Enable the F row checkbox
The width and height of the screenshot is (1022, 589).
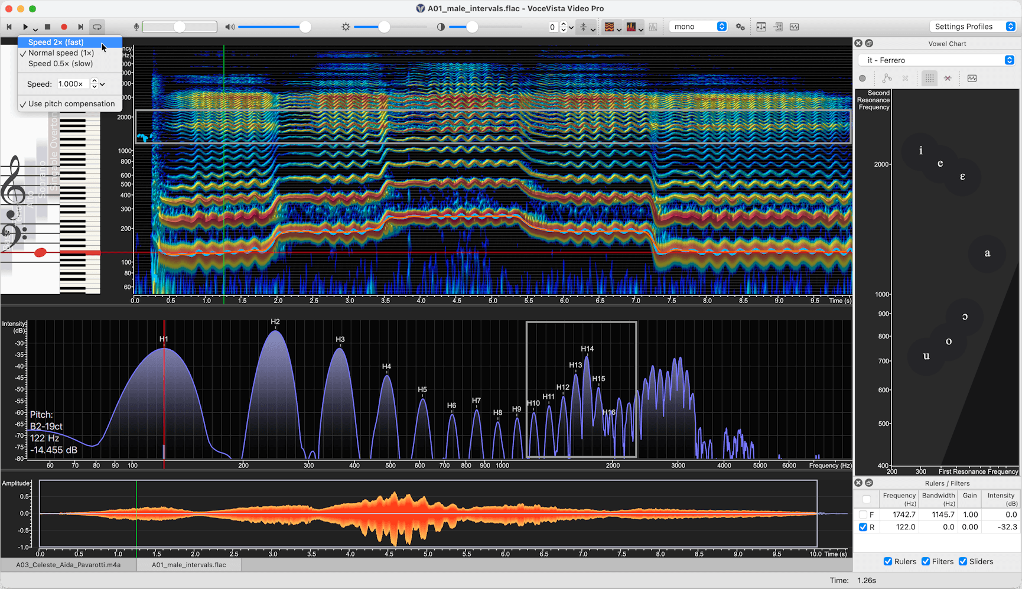pyautogui.click(x=863, y=515)
